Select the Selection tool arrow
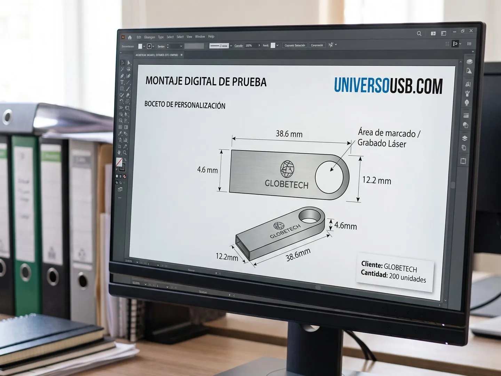Image resolution: width=501 pixels, height=376 pixels. tap(122, 63)
